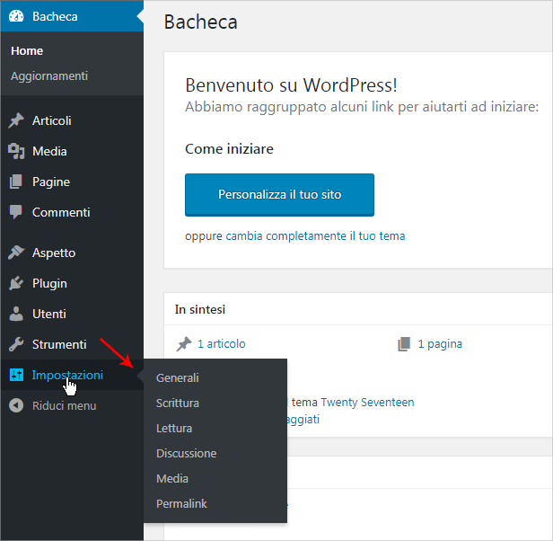
Task: Choose Scrittura in the settings submenu
Action: tap(178, 403)
